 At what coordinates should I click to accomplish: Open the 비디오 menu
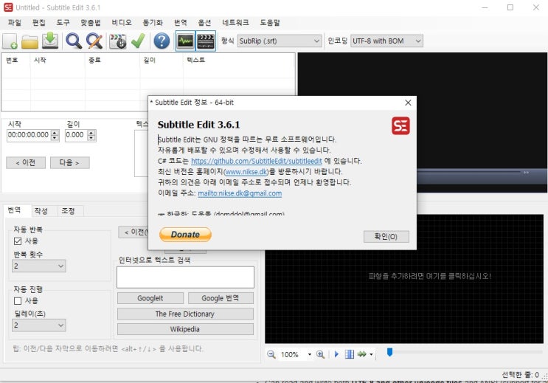tap(122, 23)
